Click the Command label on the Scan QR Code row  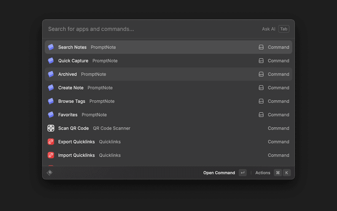point(278,128)
